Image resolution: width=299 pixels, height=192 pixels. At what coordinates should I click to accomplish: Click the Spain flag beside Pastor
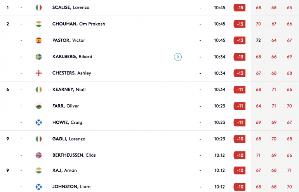[x=39, y=40]
